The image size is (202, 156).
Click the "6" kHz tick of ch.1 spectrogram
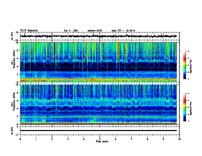(18, 58)
